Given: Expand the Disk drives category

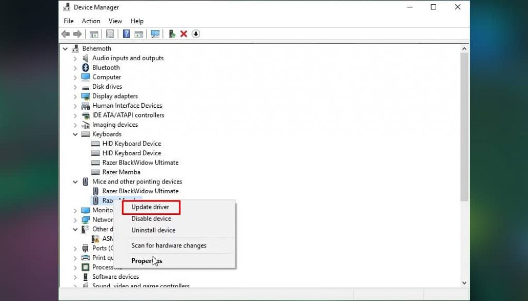Looking at the screenshot, I should [x=75, y=87].
